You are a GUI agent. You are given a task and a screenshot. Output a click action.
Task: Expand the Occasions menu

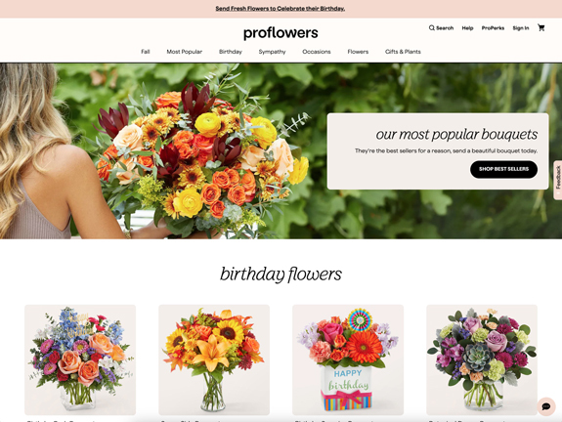click(x=317, y=52)
